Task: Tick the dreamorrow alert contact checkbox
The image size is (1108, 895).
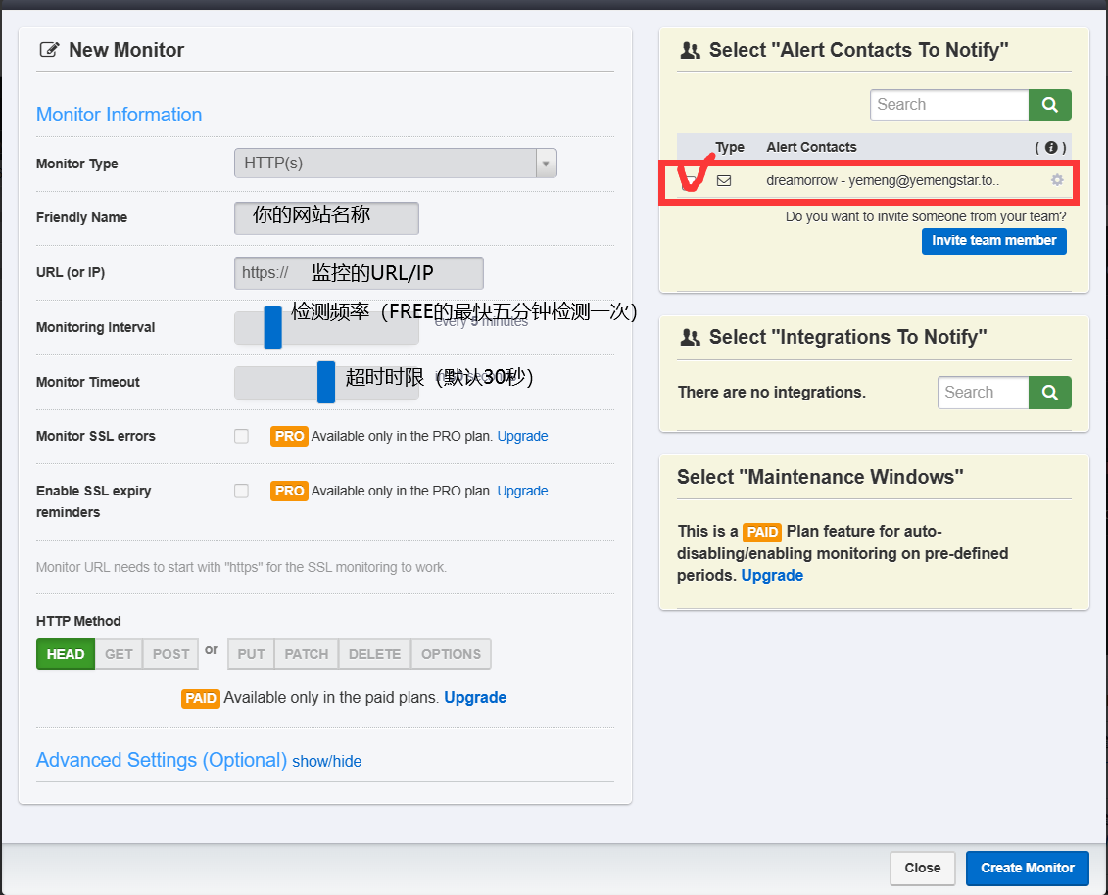Action: (691, 180)
